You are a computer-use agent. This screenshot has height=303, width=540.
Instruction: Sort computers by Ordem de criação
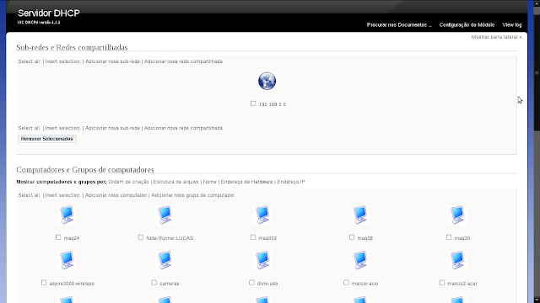coord(128,182)
